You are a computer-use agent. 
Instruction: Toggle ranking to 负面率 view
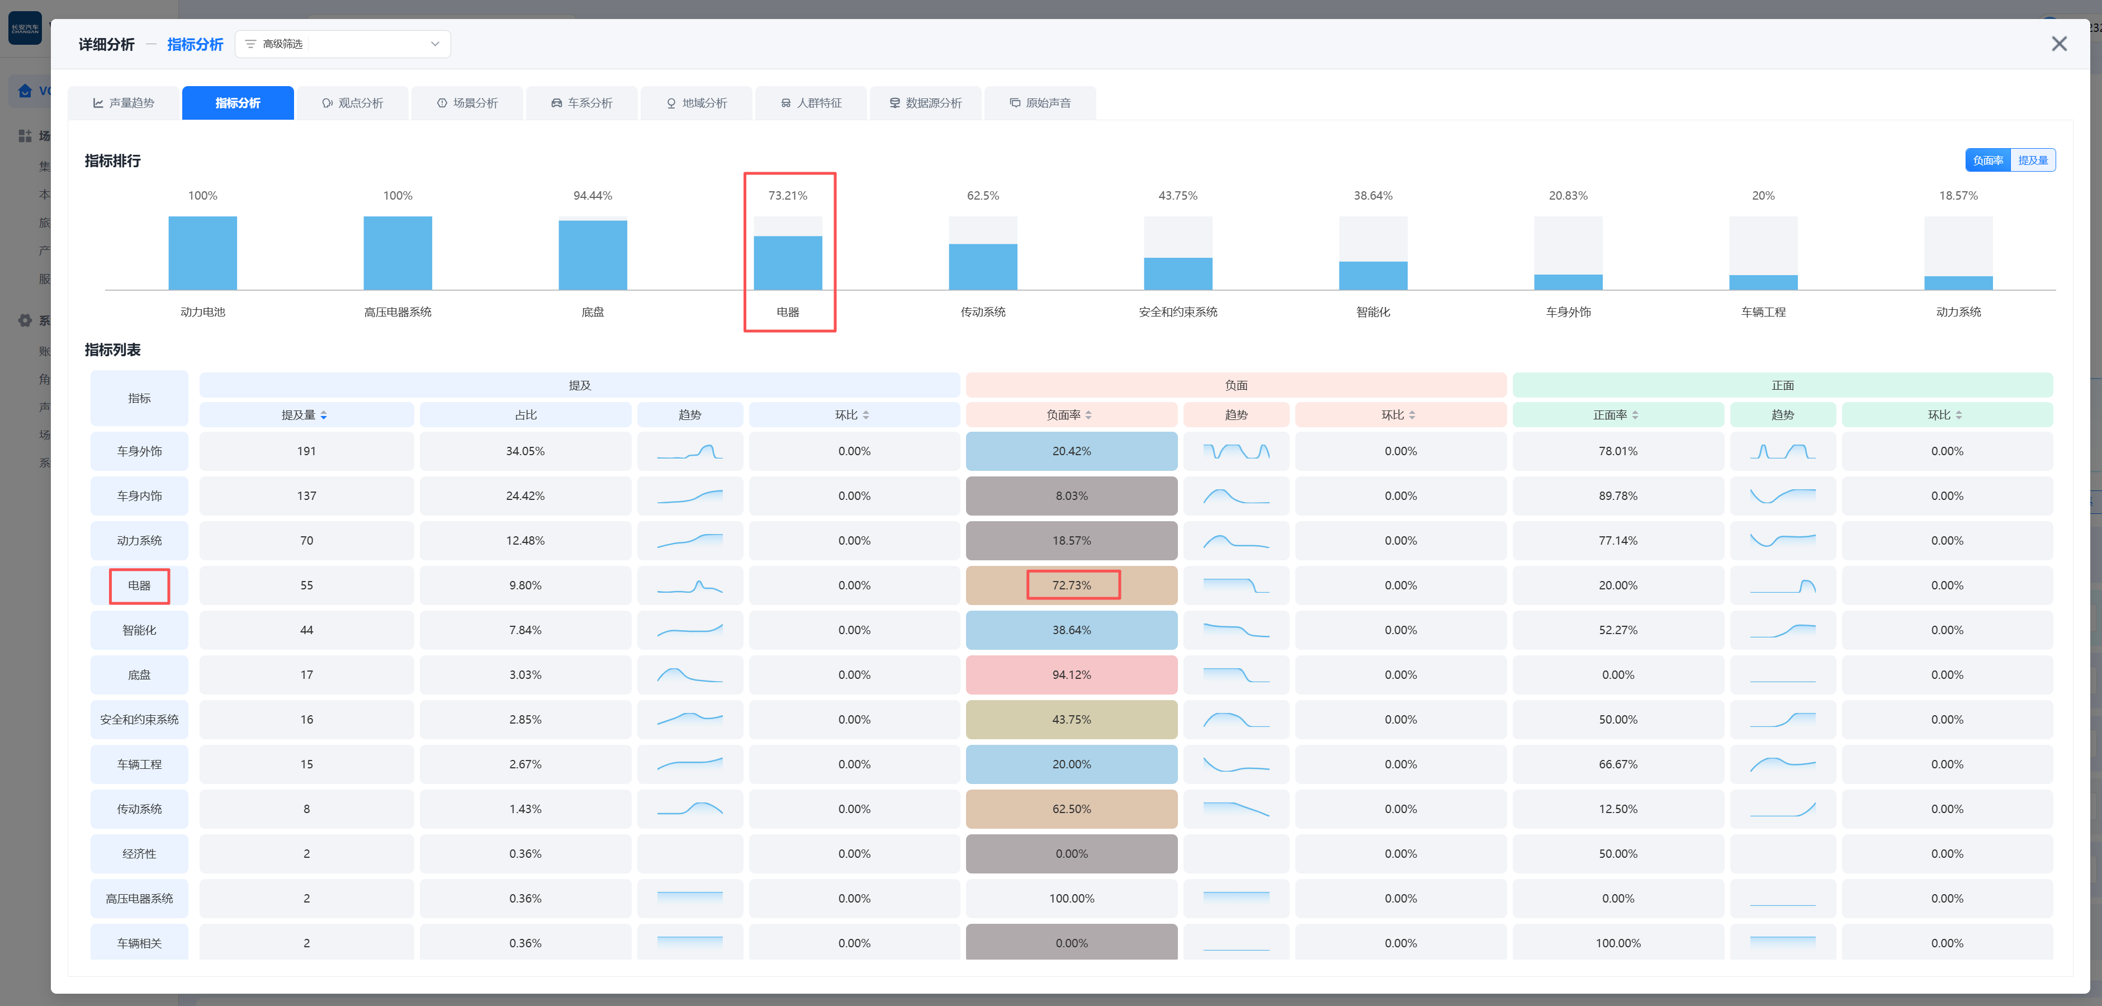tap(1988, 160)
